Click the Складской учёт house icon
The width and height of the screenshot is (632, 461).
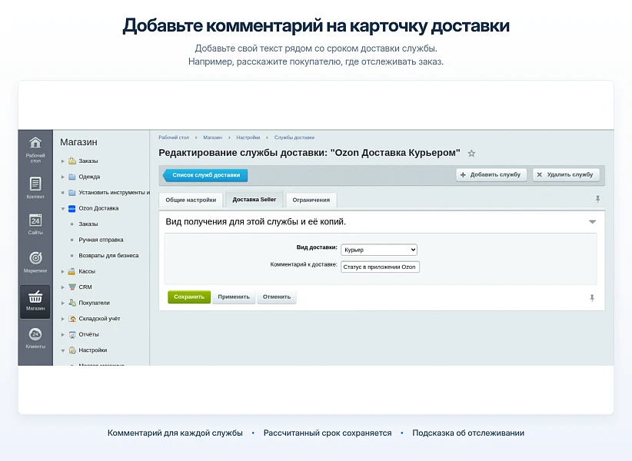[x=72, y=318]
